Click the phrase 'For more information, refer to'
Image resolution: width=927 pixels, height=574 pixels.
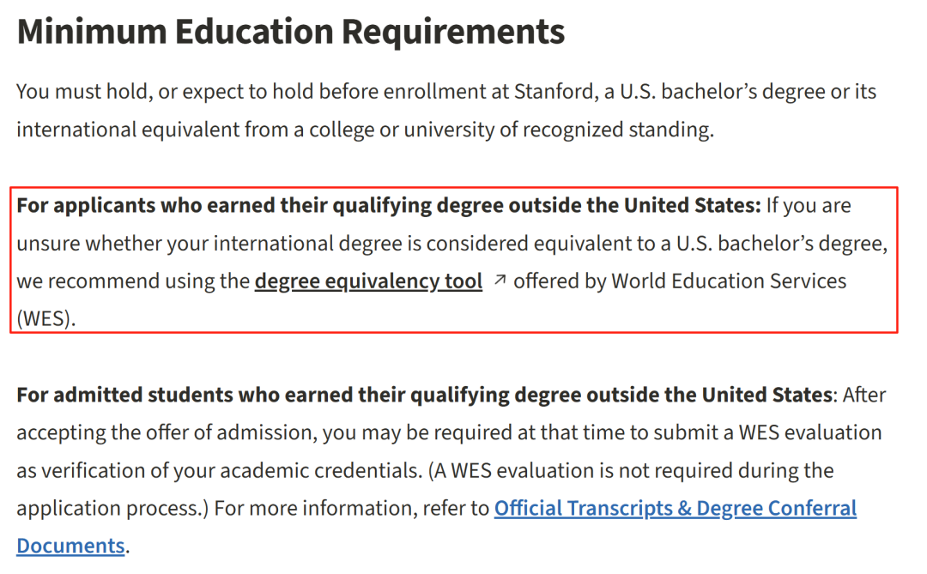click(351, 509)
